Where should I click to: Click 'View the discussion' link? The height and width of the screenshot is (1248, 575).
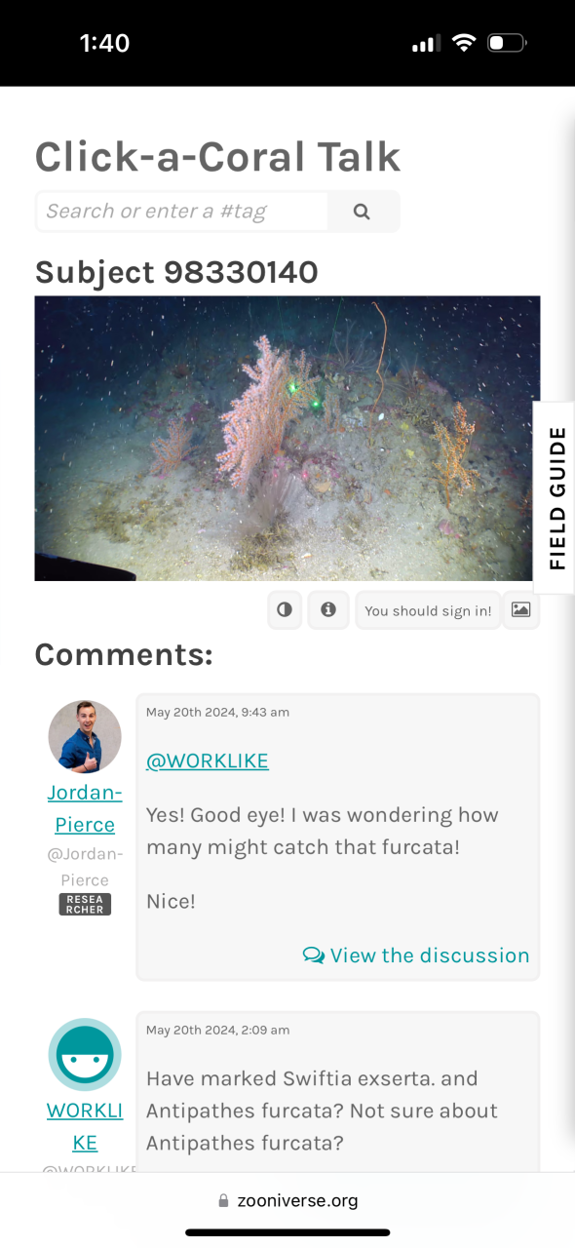tap(416, 955)
